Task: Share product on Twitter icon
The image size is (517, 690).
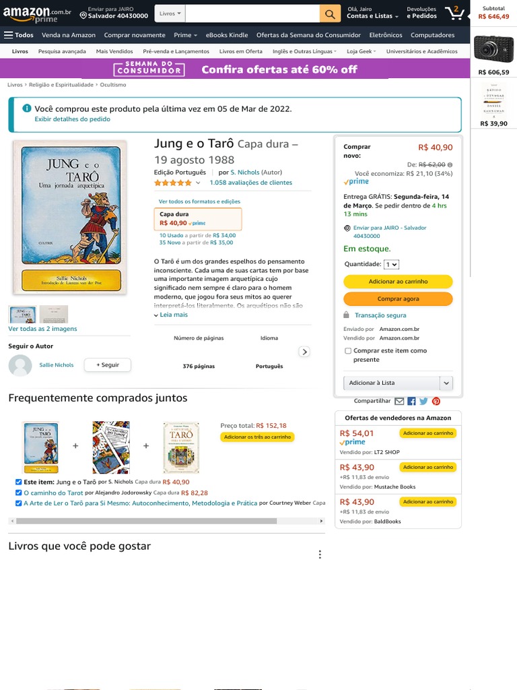Action: tap(423, 401)
